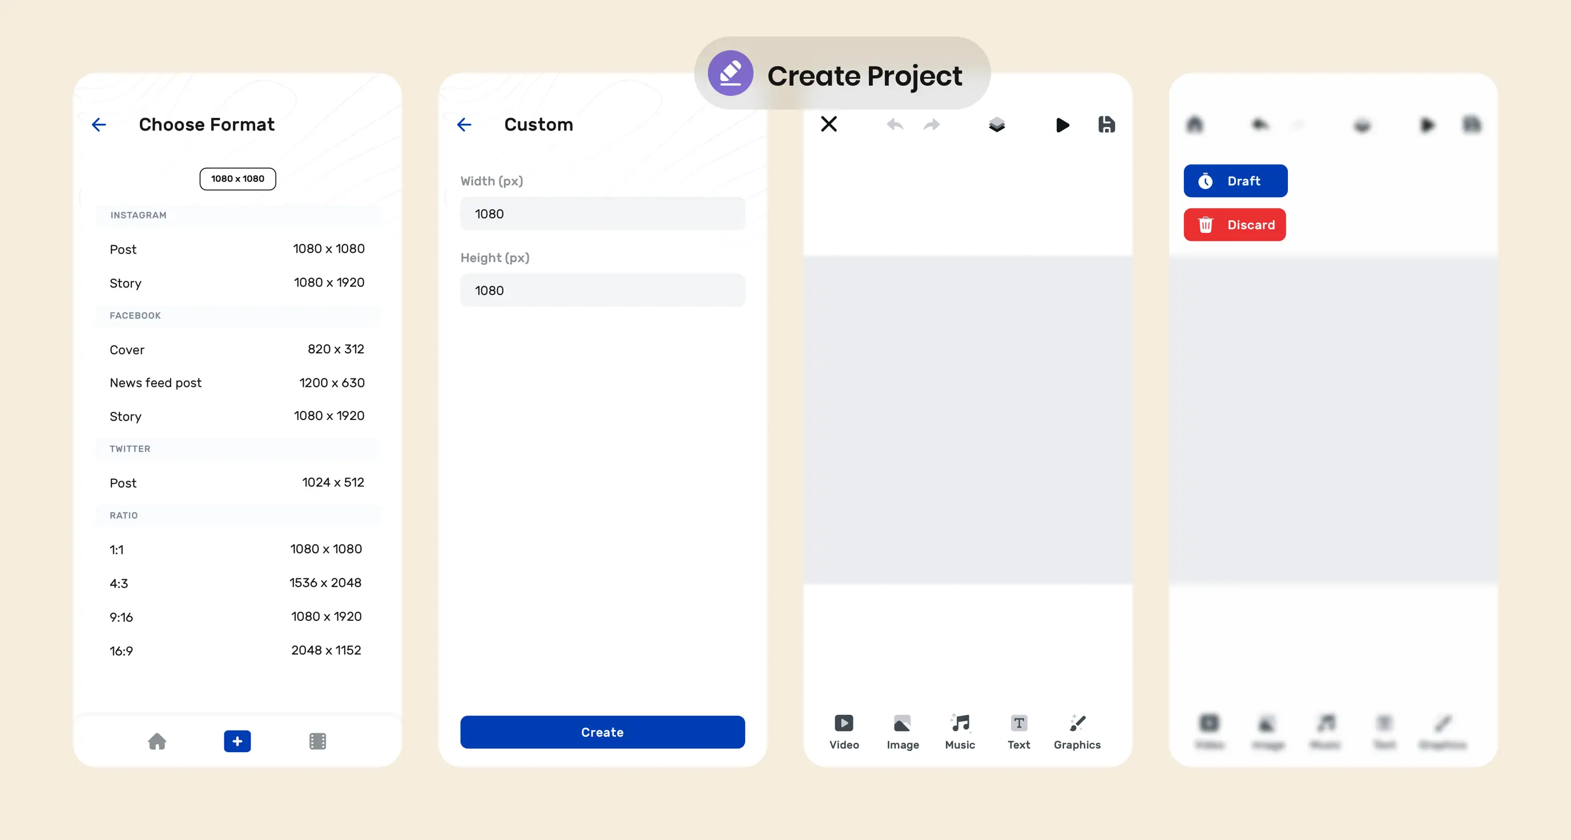
Task: Click the Save project icon
Action: tap(1106, 124)
